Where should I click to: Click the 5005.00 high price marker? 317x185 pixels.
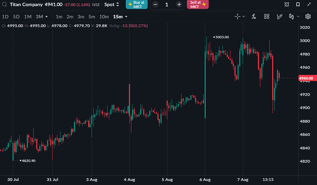coord(222,37)
